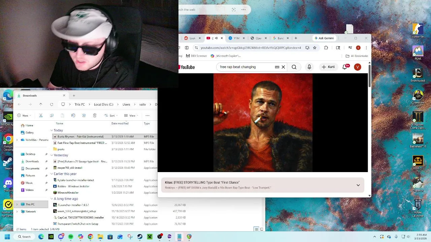Delete the selected file with the trash icon
Viewport: 431px width, 242px height.
point(95,115)
